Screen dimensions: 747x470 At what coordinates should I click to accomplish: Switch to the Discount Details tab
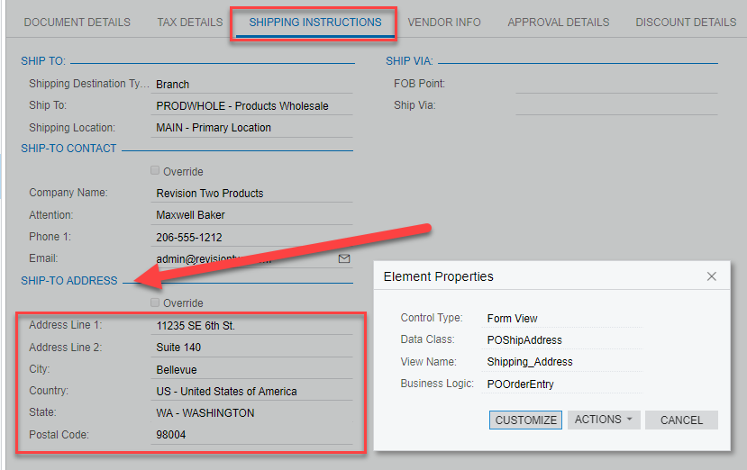(685, 23)
